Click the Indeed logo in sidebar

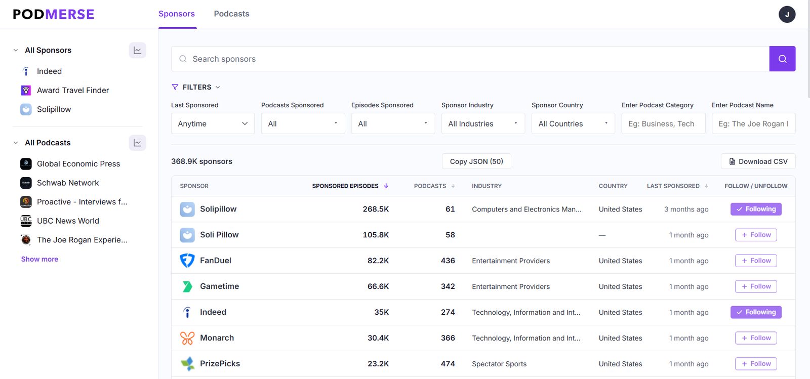(26, 71)
